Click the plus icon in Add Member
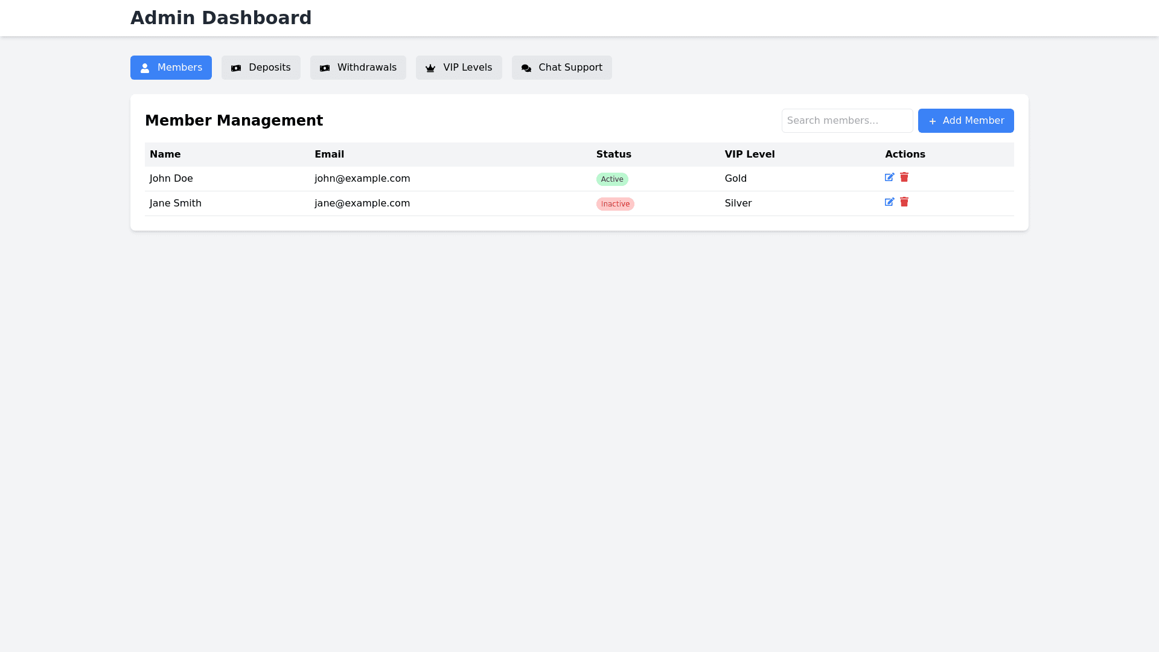Screen dimensions: 1159x652 pos(932,121)
